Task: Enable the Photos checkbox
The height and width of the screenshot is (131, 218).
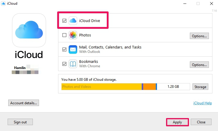Action: pos(64,35)
